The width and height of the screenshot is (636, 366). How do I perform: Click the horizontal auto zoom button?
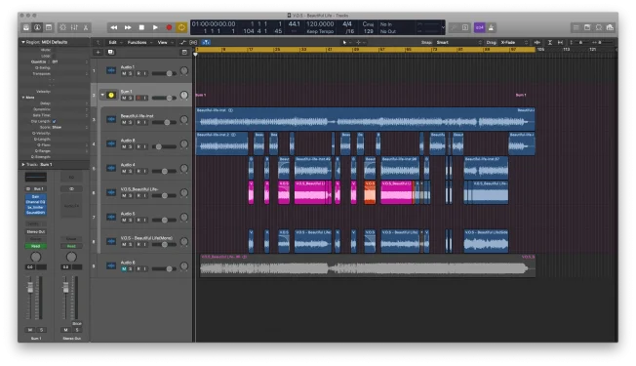560,42
